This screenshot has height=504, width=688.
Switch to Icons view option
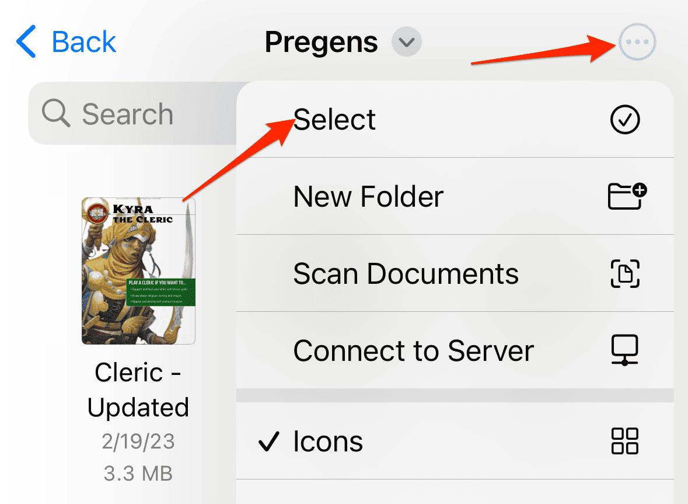(x=328, y=441)
